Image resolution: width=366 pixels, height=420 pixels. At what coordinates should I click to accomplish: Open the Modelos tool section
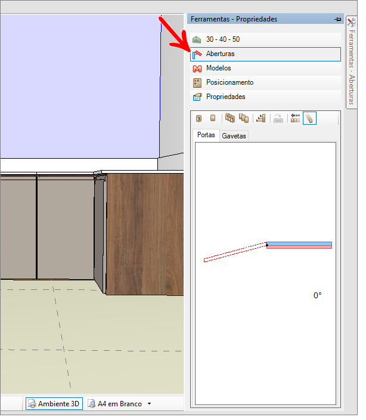tap(265, 68)
